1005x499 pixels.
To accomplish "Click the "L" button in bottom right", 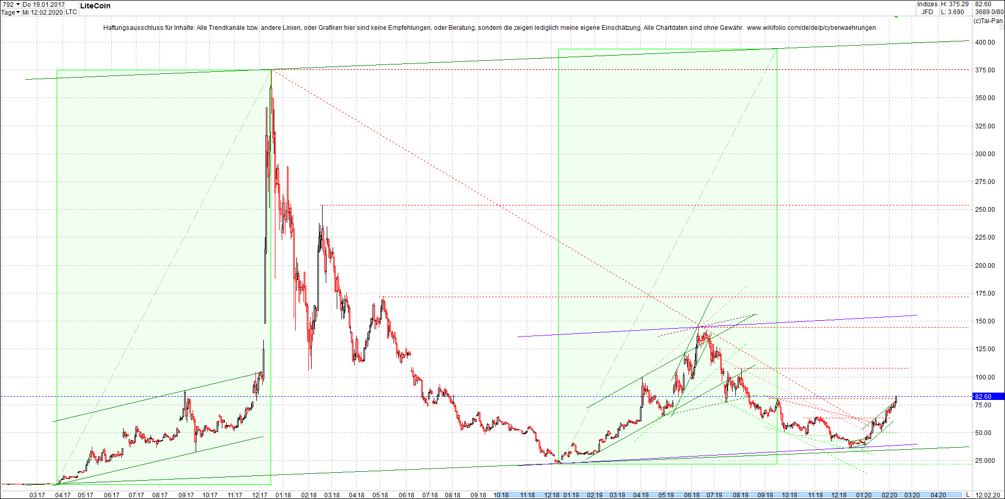I will click(x=967, y=494).
